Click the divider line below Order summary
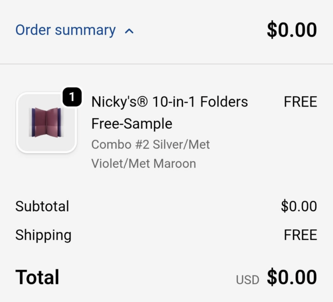 166,64
